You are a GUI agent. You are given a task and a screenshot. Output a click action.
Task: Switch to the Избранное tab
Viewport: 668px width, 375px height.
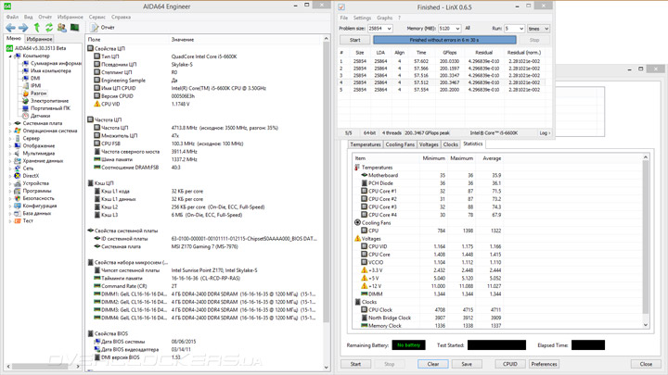pos(39,39)
